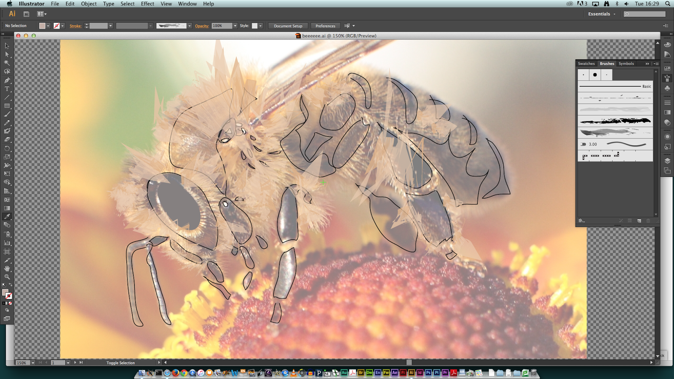Select the Eyedropper tool

point(7,216)
